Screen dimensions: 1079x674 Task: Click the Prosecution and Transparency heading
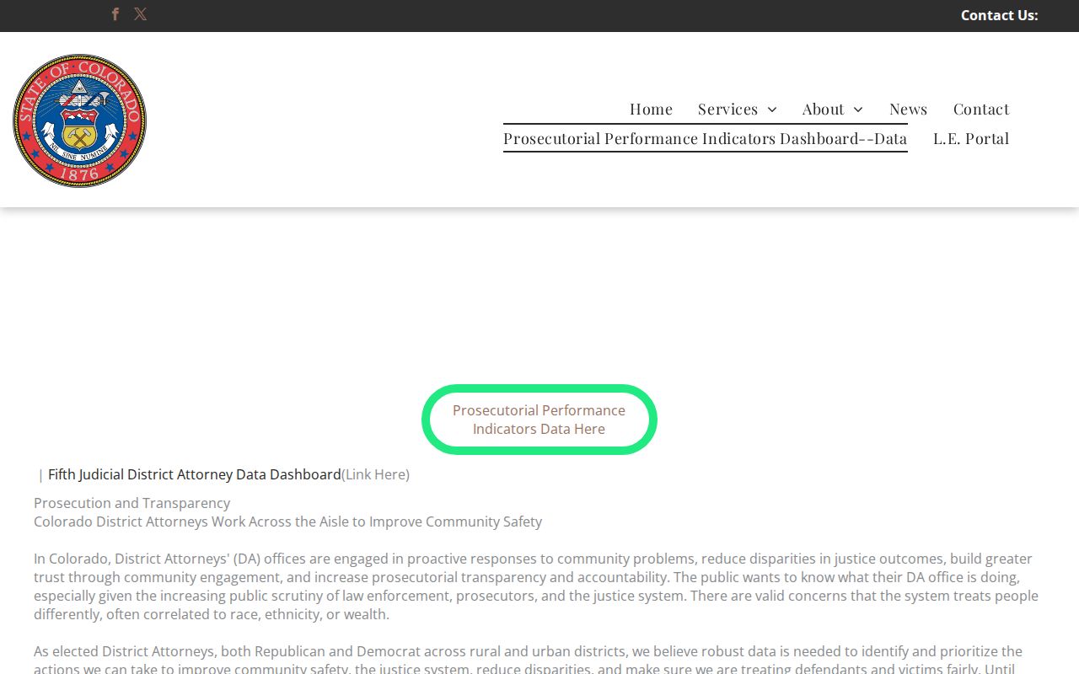coord(132,503)
